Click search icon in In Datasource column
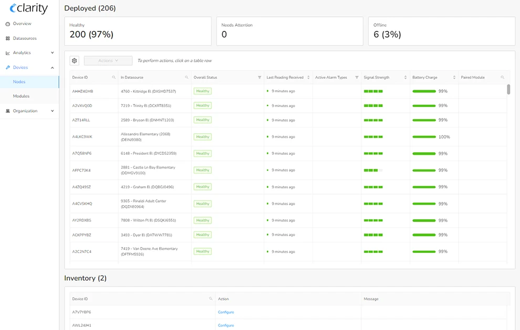Viewport: 520px width, 330px height. click(x=186, y=78)
